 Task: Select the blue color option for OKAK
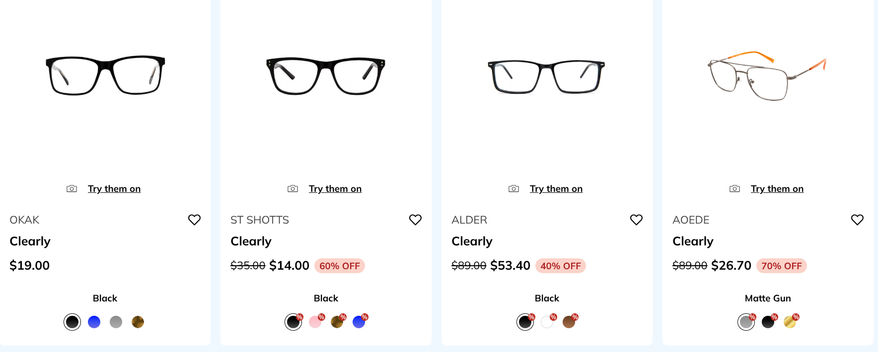(x=94, y=322)
